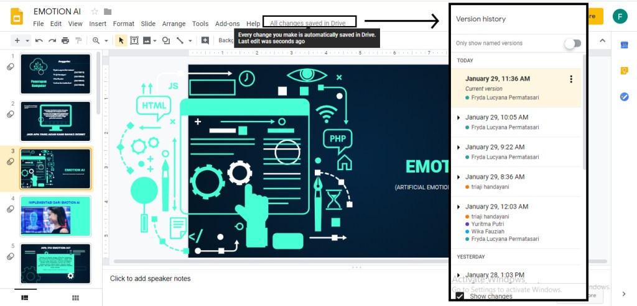This screenshot has height=306, width=637.
Task: Select the text box tool
Action: [134, 40]
